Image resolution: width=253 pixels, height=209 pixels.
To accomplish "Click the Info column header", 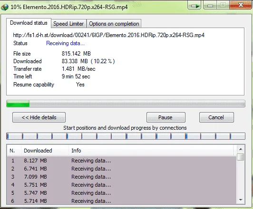I will click(151, 151).
